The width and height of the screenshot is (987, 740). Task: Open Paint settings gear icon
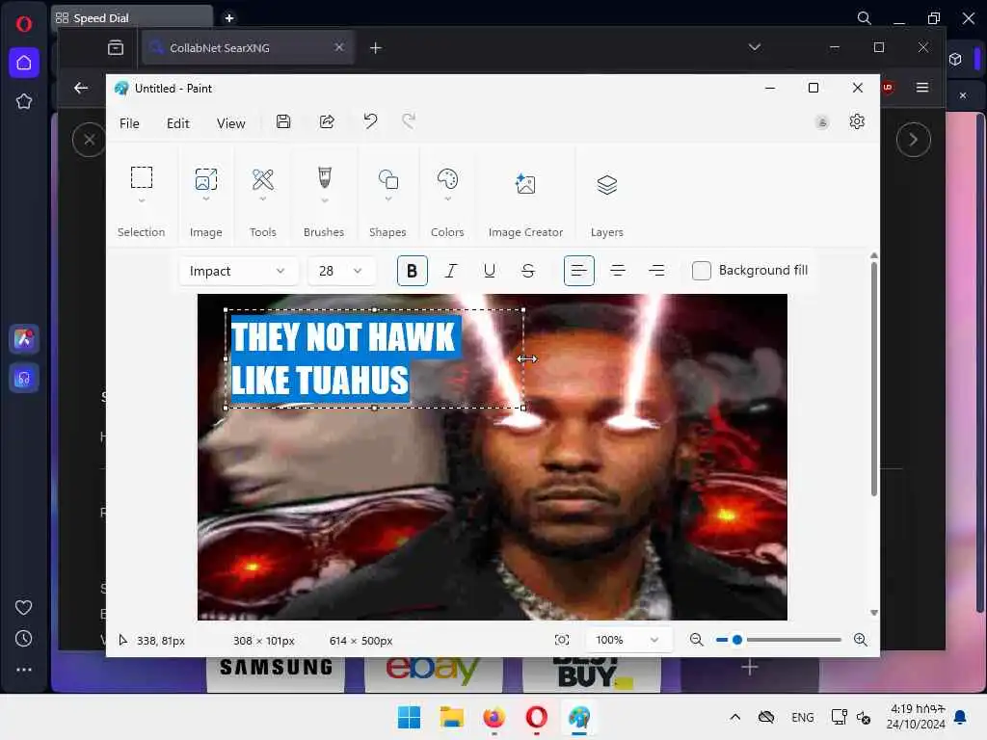(x=857, y=121)
